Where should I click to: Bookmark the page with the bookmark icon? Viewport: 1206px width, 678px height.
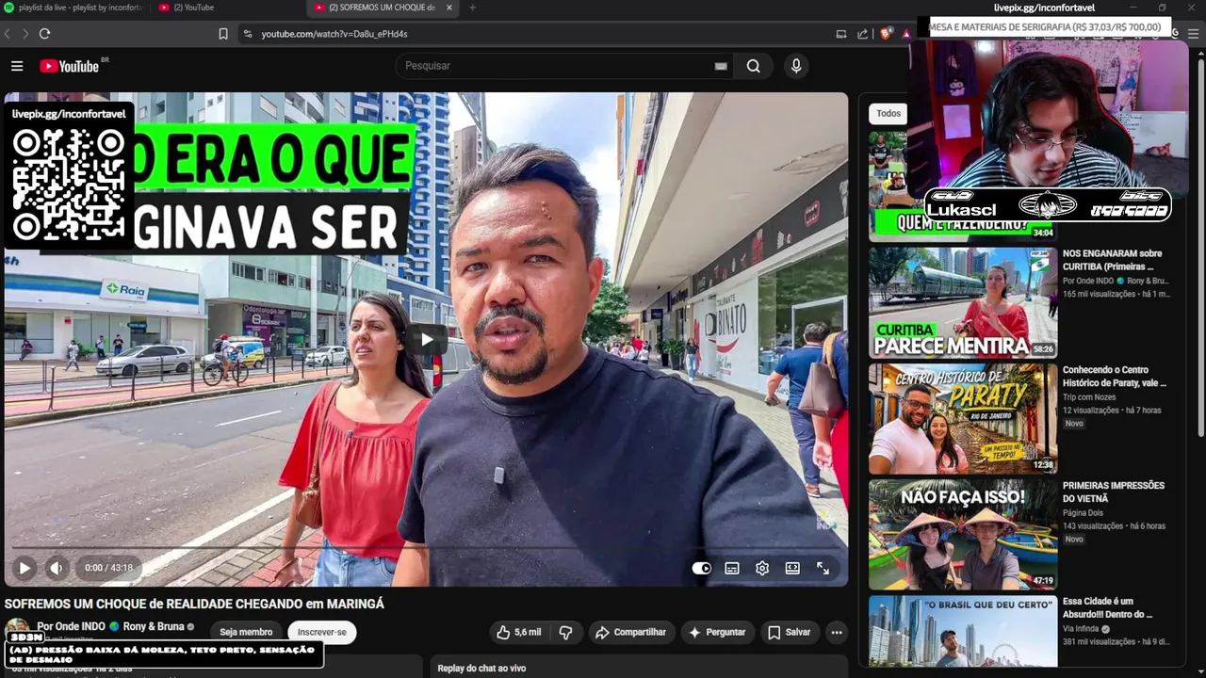pos(223,34)
